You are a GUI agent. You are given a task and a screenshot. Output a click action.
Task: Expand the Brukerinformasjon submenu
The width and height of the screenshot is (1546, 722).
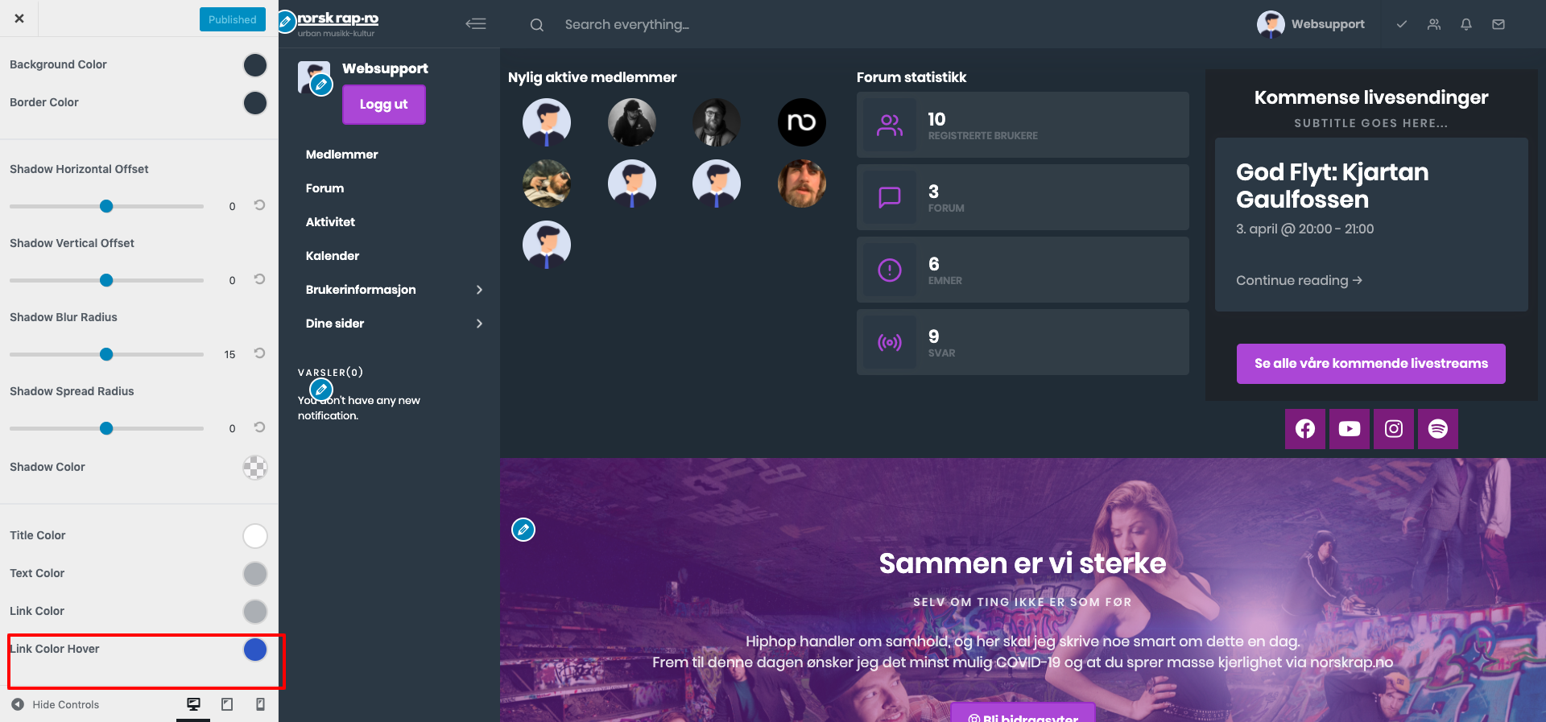pos(479,290)
